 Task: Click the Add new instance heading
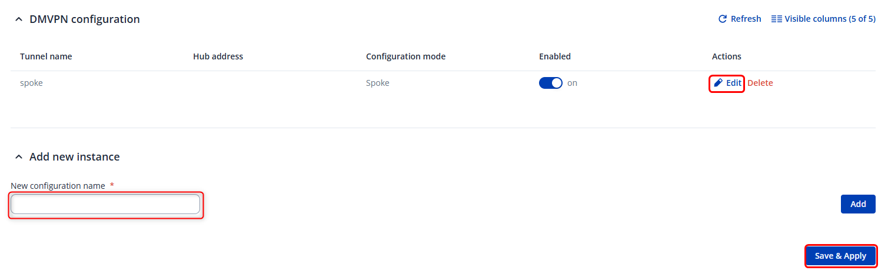tap(75, 157)
